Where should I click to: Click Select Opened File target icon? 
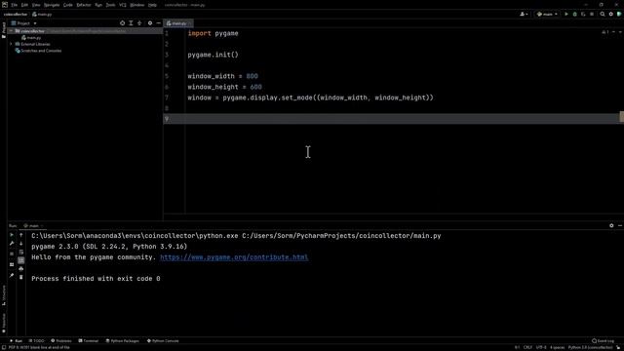point(122,23)
